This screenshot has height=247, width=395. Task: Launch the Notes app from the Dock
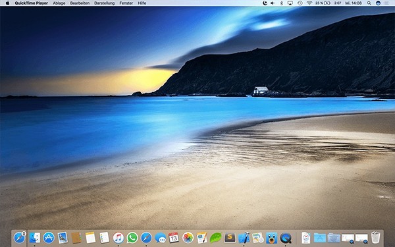pos(90,238)
